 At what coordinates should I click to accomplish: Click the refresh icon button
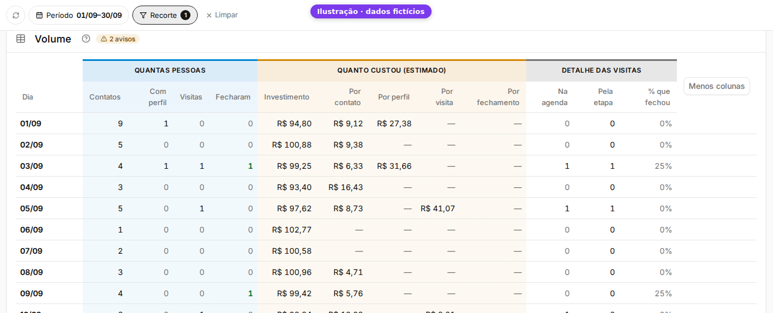(16, 15)
